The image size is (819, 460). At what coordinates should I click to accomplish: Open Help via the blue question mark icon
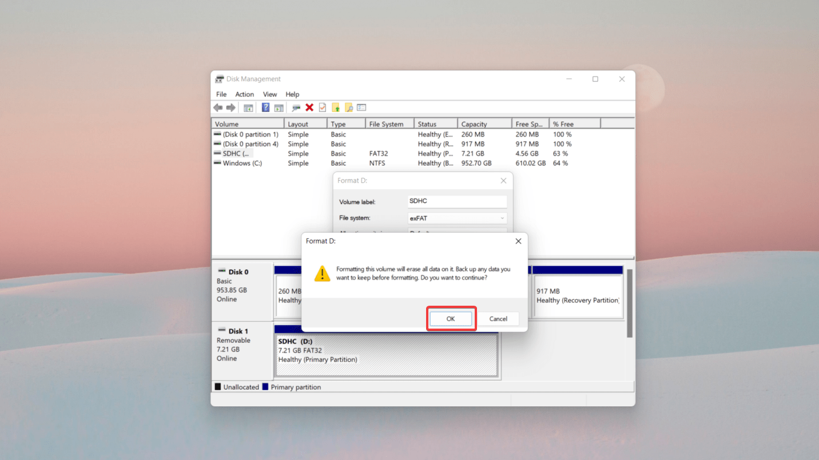pos(265,107)
